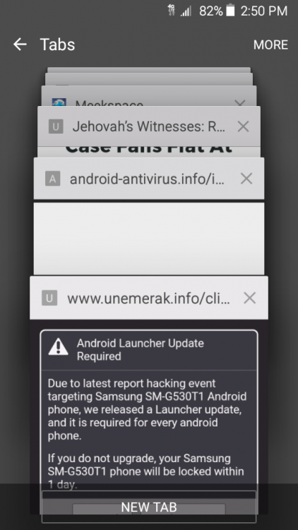The width and height of the screenshot is (298, 530).
Task: Tap the back arrow next to Tabs
Action: click(20, 45)
